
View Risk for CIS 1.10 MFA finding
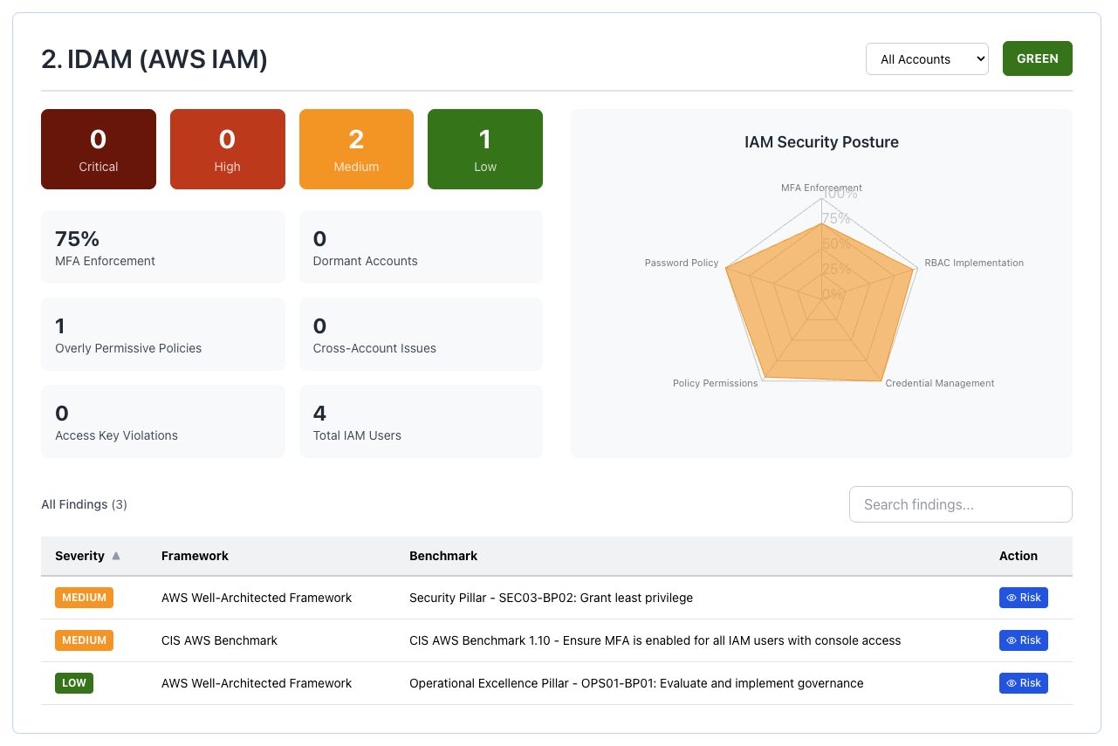tap(1024, 640)
